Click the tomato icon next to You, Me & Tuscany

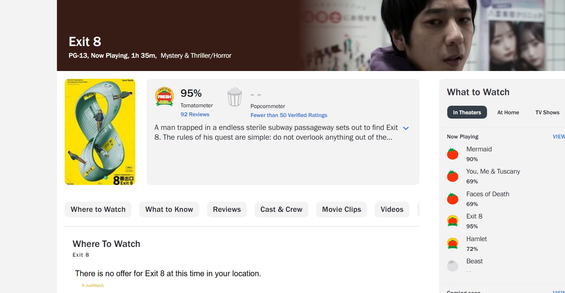coord(452,176)
